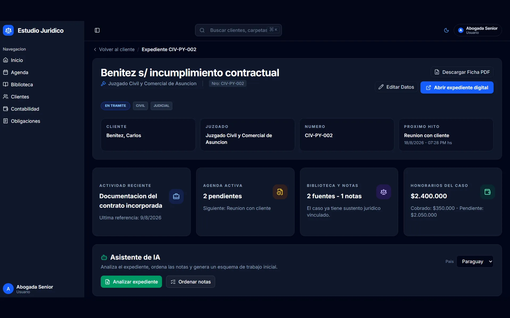Open the Pais dropdown showing Paraguay
The height and width of the screenshot is (318, 510).
pos(475,262)
